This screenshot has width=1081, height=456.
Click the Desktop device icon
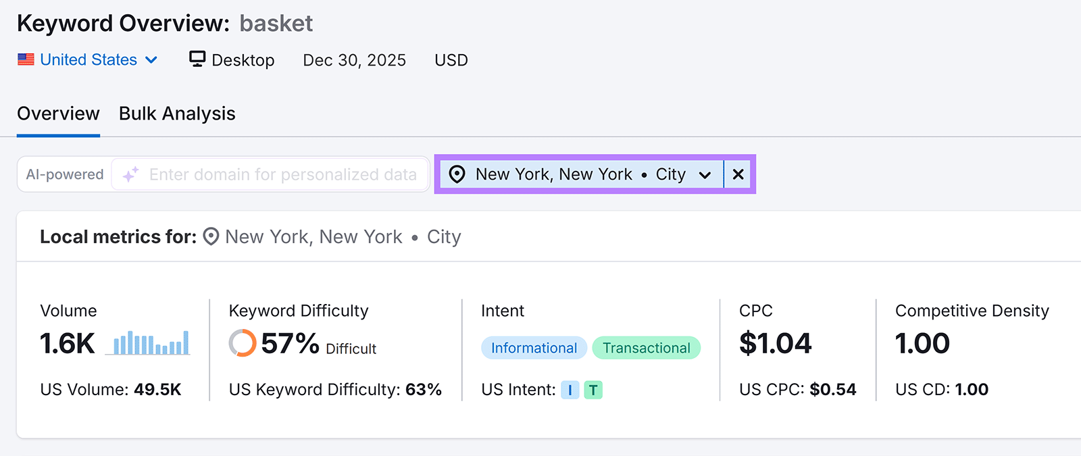(197, 59)
